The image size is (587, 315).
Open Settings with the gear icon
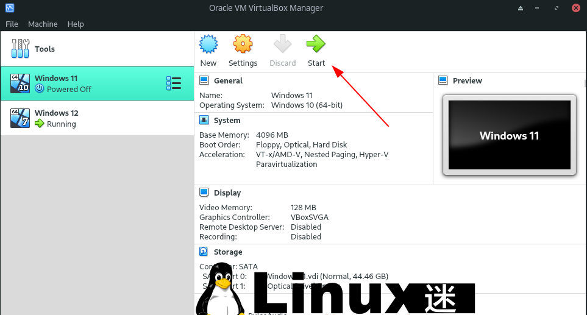click(x=243, y=44)
